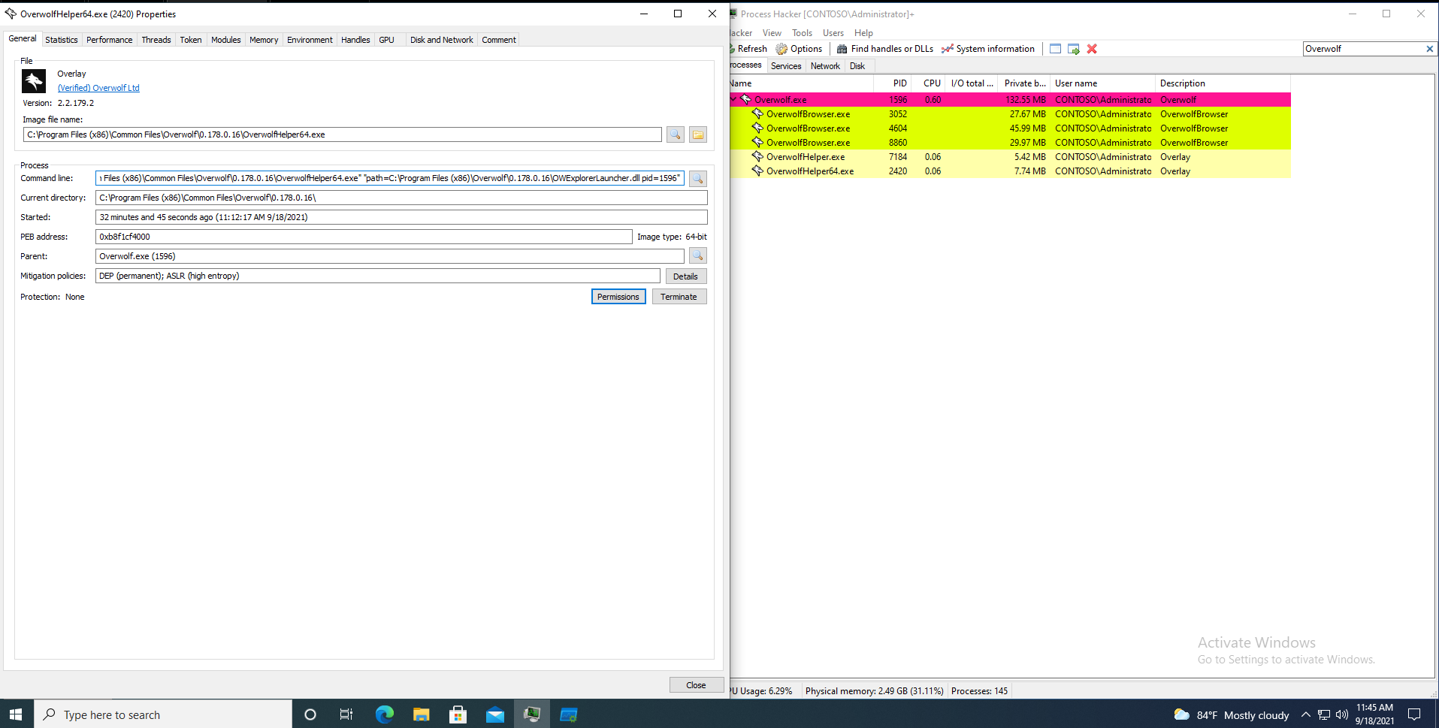The image size is (1439, 728).
Task: Inspect image file using magnifier icon
Action: 675,134
